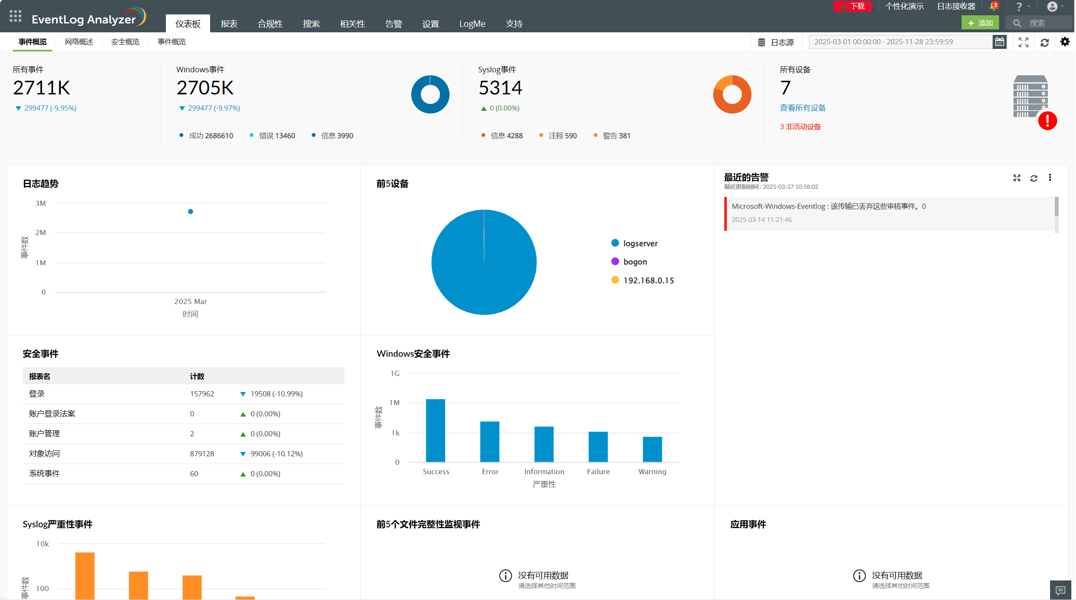Open the 网络概述 sub-tab
This screenshot has height=600, width=1076.
pyautogui.click(x=79, y=42)
